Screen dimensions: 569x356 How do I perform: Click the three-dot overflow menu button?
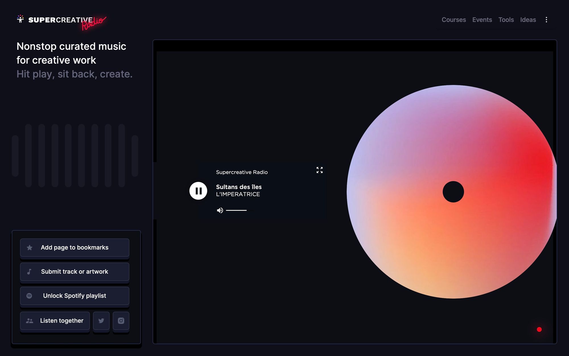click(547, 20)
